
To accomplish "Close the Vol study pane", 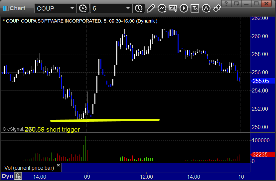I will tap(58, 165).
